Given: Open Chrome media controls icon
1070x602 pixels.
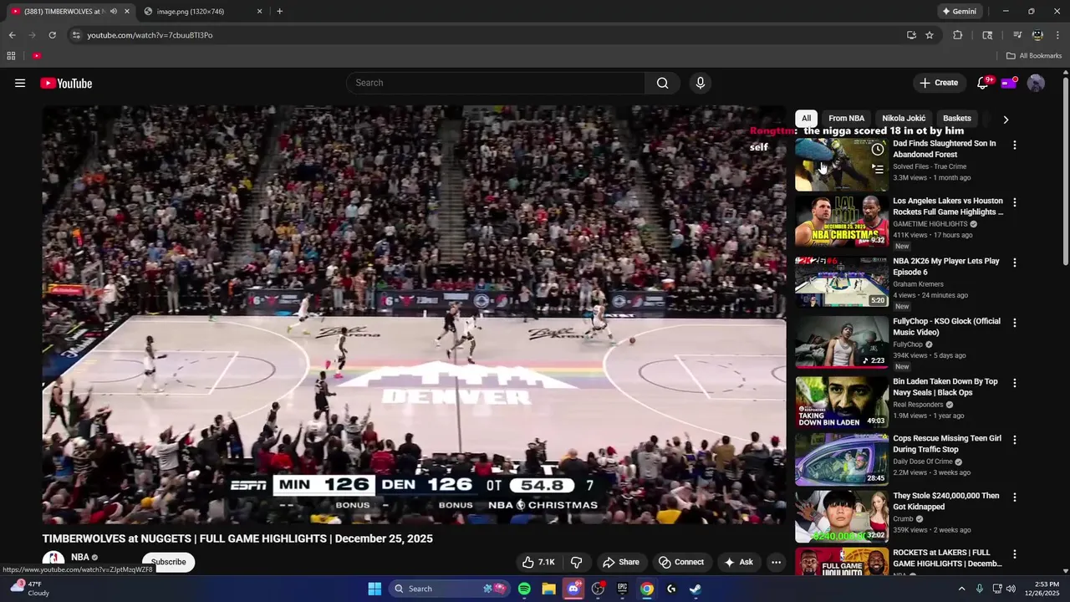Looking at the screenshot, I should pyautogui.click(x=1017, y=35).
